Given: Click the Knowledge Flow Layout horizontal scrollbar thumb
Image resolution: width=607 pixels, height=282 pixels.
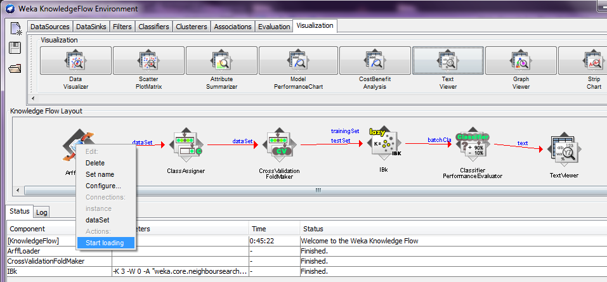Looking at the screenshot, I should [317, 190].
